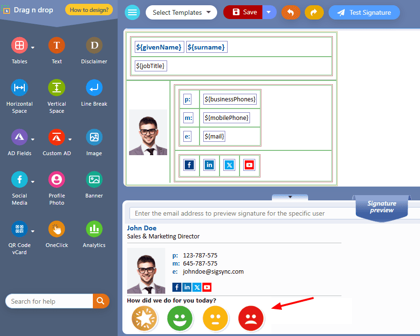Screen dimensions: 420x336
Task: Select the YouTube icon in editor
Action: 249,165
